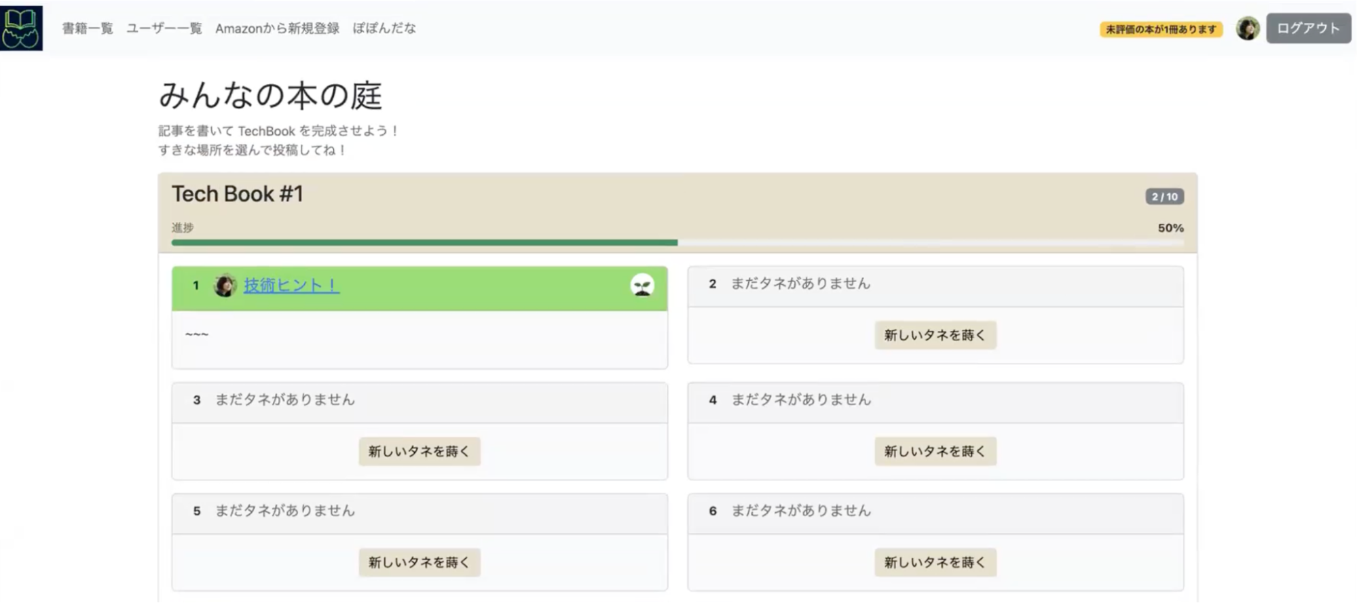Plant a new seed in slot 3
Viewport: 1357px width, 603px height.
419,452
